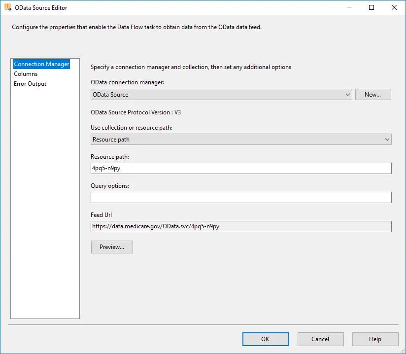Switch to the Columns page
The height and width of the screenshot is (354, 406).
point(26,74)
